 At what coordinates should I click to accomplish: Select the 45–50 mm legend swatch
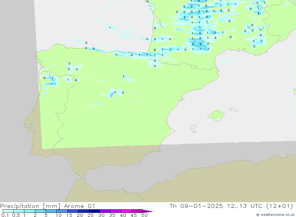[137, 211]
